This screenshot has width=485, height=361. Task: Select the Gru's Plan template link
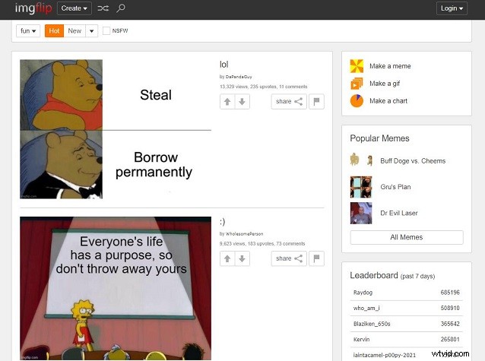(x=395, y=187)
